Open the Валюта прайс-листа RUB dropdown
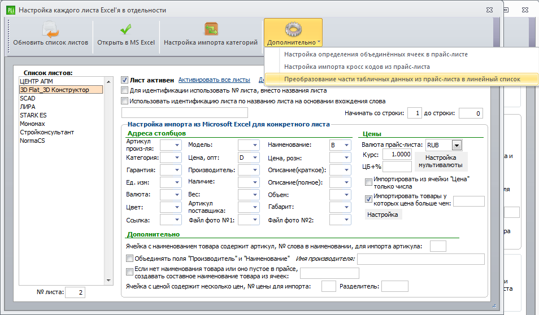This screenshot has height=315, width=539. pos(457,145)
